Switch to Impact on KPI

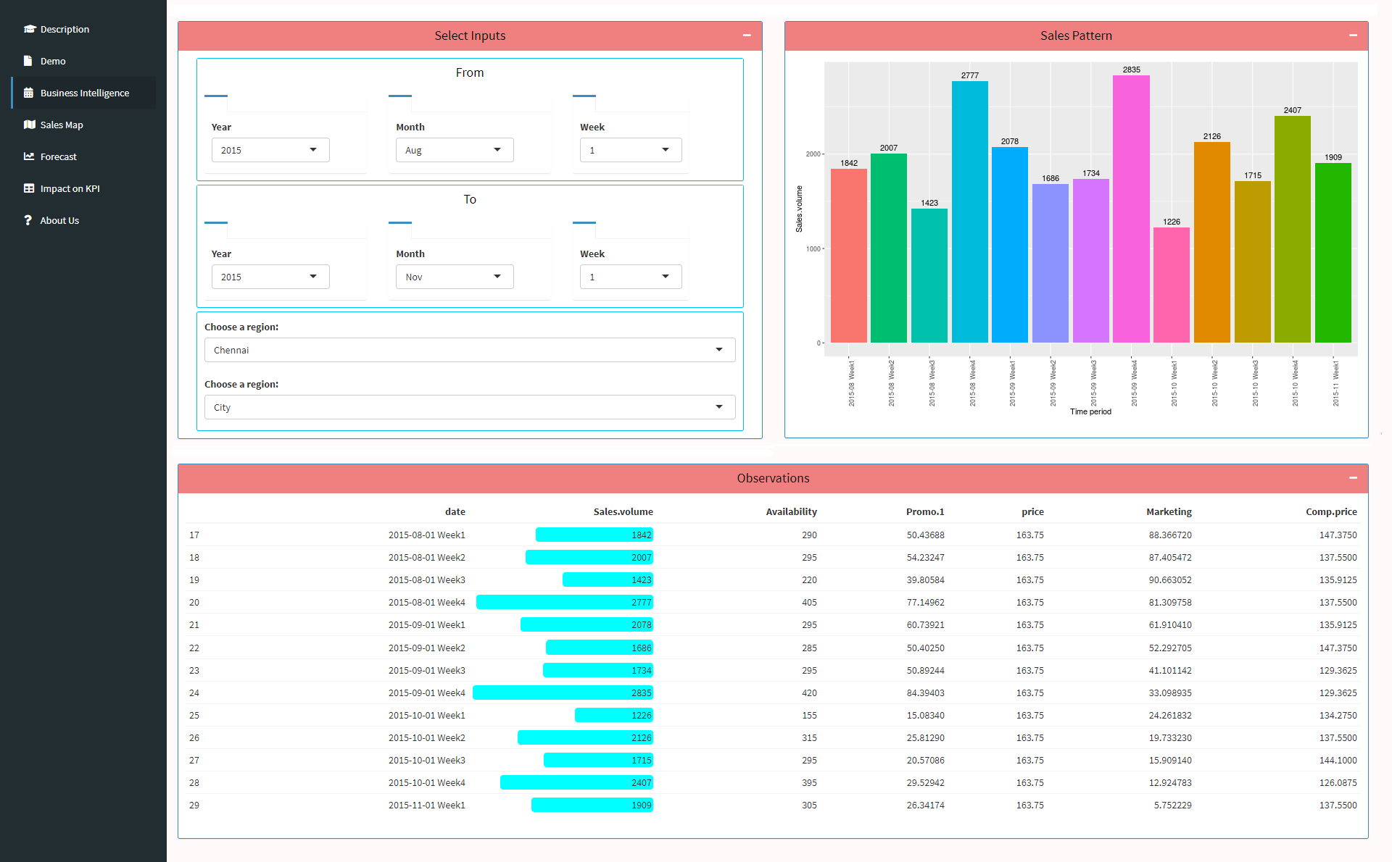[83, 188]
